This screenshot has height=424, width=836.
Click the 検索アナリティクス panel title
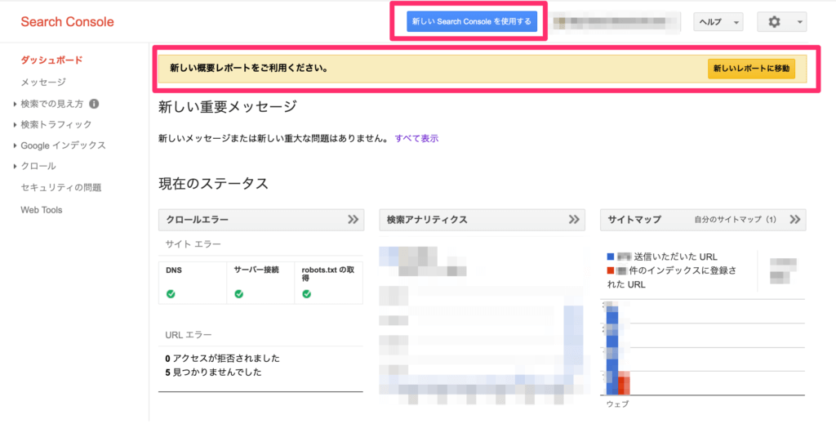click(427, 219)
